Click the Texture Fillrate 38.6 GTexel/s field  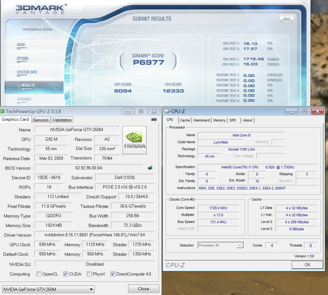click(x=133, y=206)
